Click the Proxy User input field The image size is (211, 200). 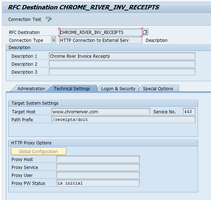(98, 175)
